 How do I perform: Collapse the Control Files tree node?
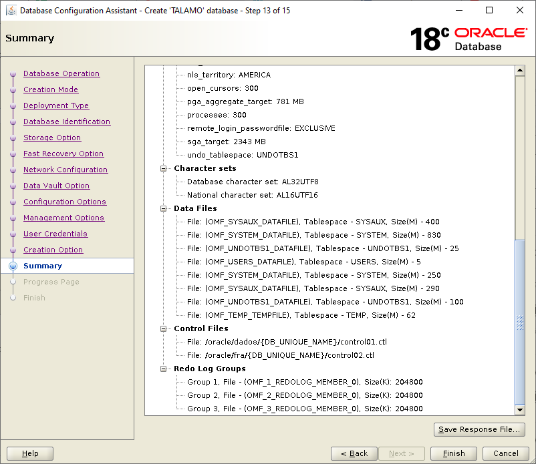point(163,328)
